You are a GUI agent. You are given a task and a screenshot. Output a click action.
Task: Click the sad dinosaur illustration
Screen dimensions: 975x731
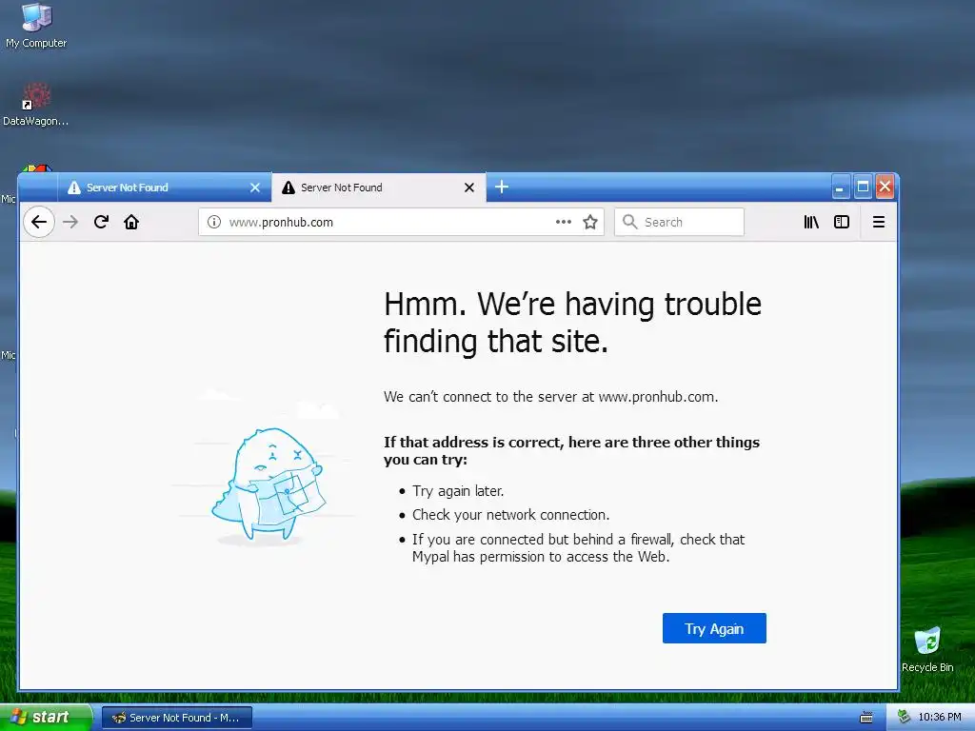(x=268, y=484)
